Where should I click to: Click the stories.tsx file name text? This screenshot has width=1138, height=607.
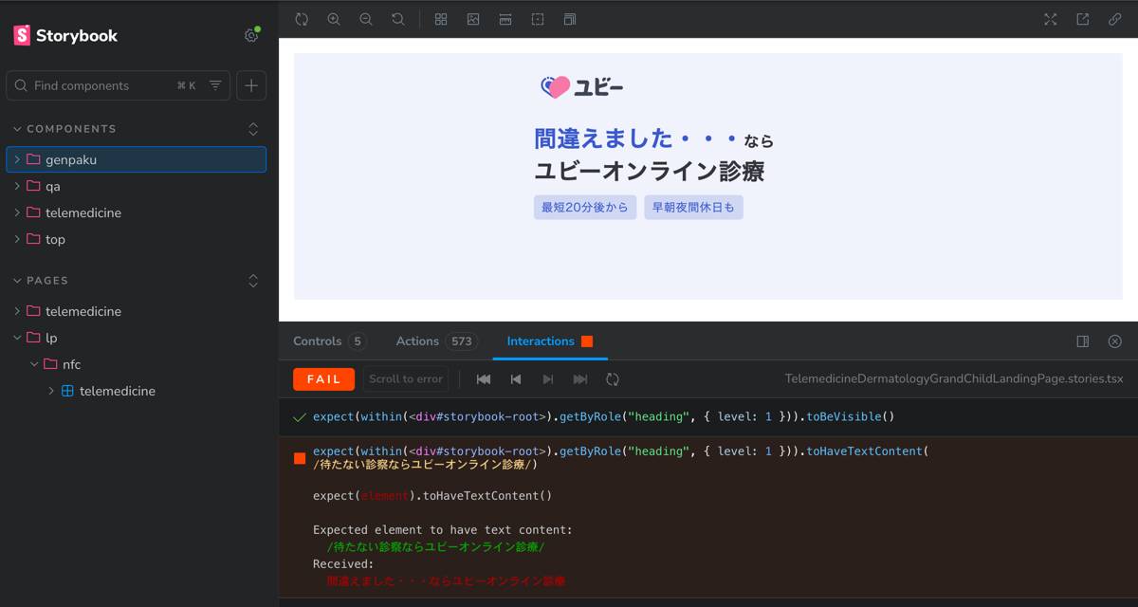click(x=954, y=379)
